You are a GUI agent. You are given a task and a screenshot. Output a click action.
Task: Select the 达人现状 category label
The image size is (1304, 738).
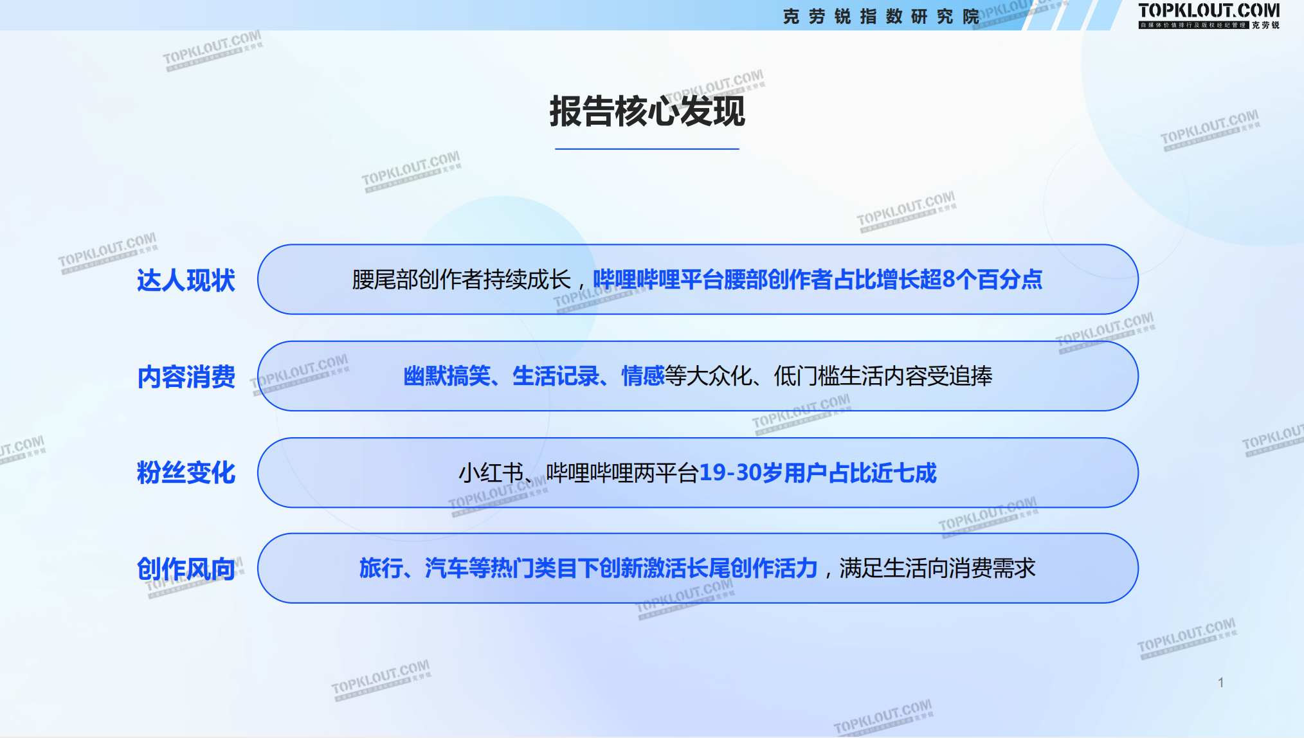(x=186, y=280)
